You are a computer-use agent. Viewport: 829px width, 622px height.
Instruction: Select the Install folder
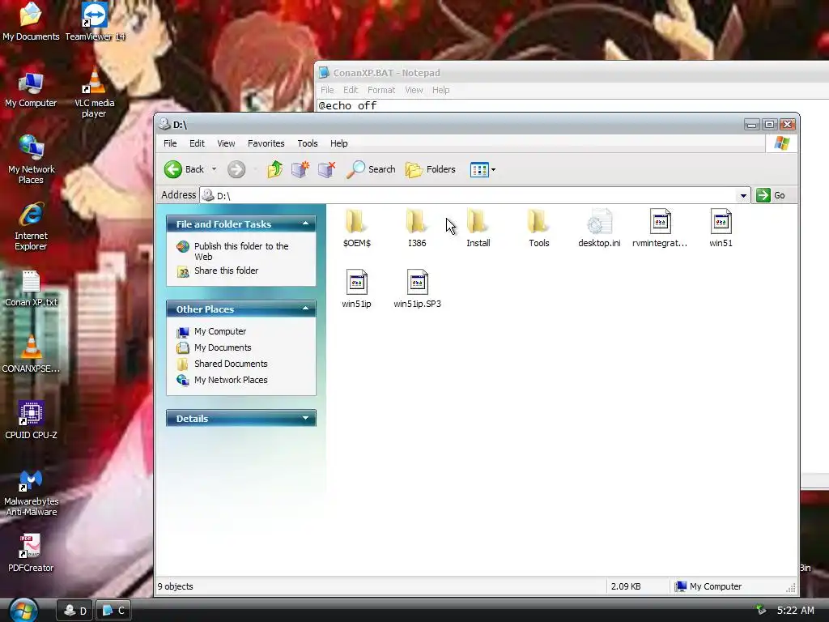coord(478,228)
